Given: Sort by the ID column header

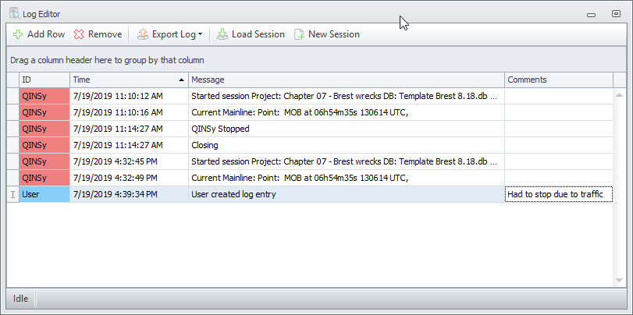Looking at the screenshot, I should click(x=44, y=80).
